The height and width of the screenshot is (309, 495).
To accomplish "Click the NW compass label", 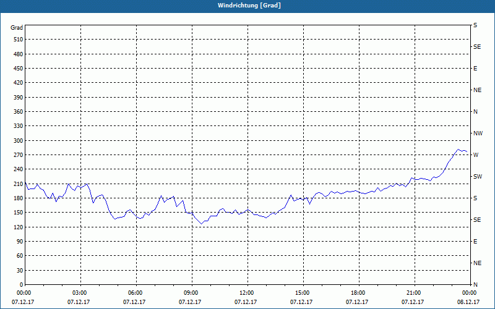I will (478, 133).
